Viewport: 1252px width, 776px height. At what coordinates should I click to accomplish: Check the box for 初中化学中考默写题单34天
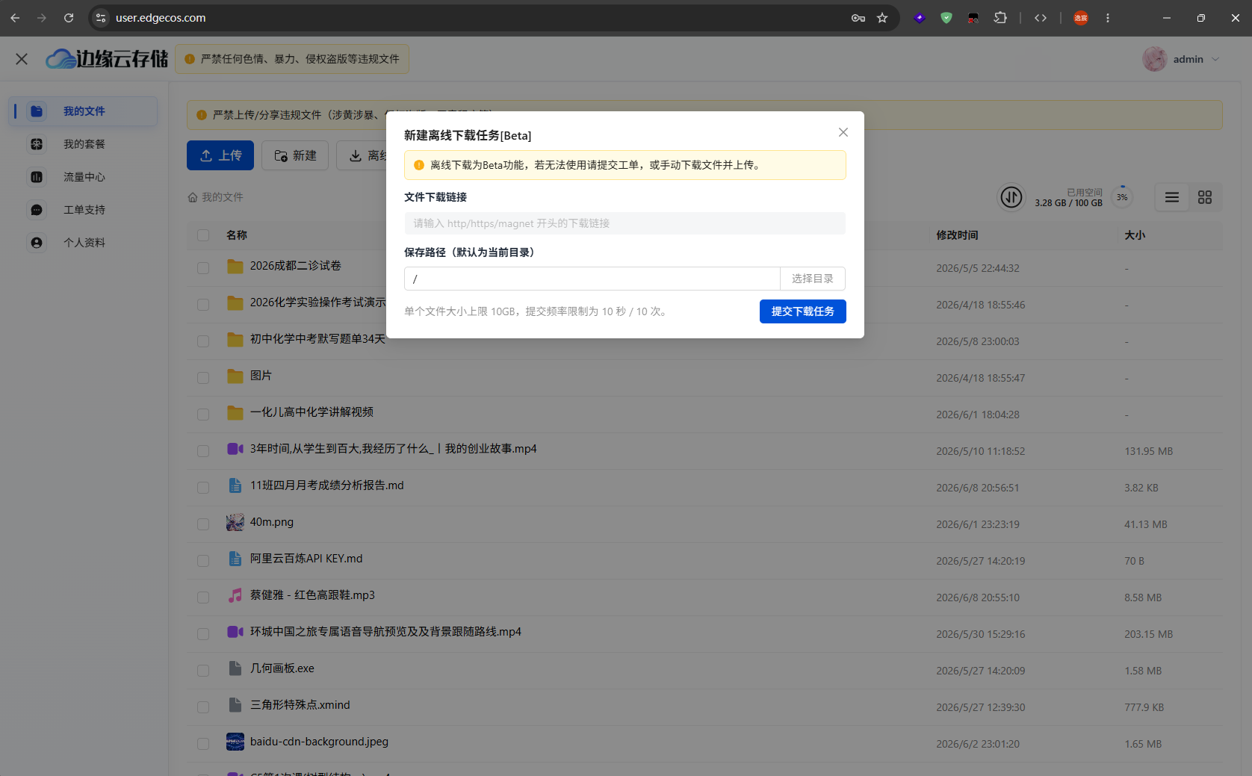(203, 341)
